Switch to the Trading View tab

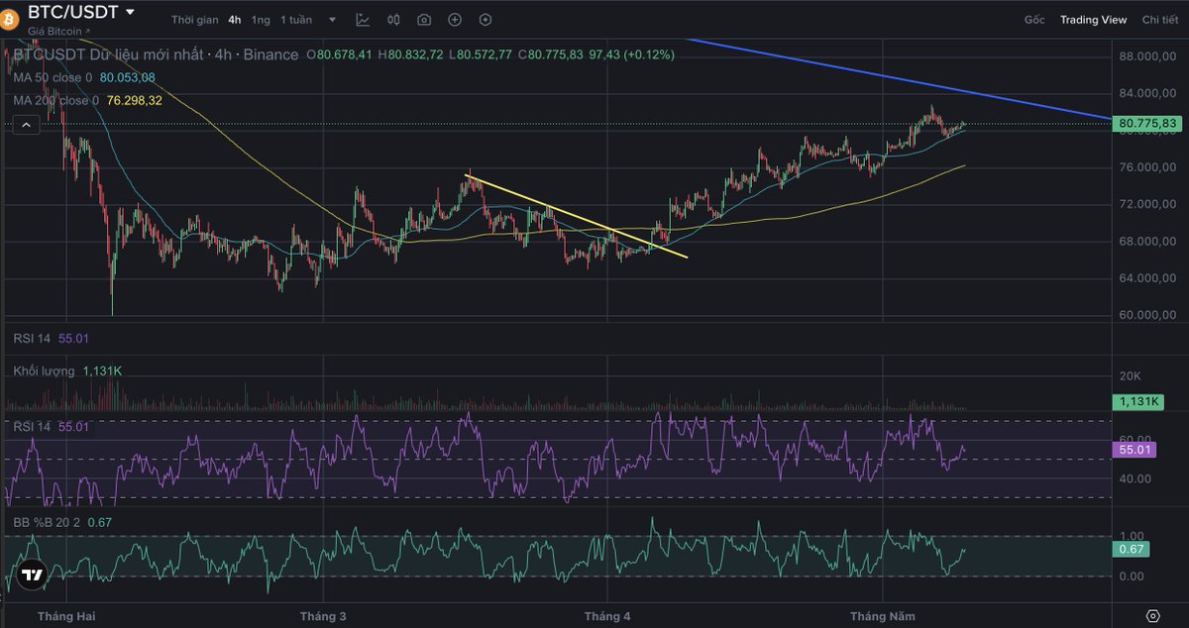[1093, 20]
